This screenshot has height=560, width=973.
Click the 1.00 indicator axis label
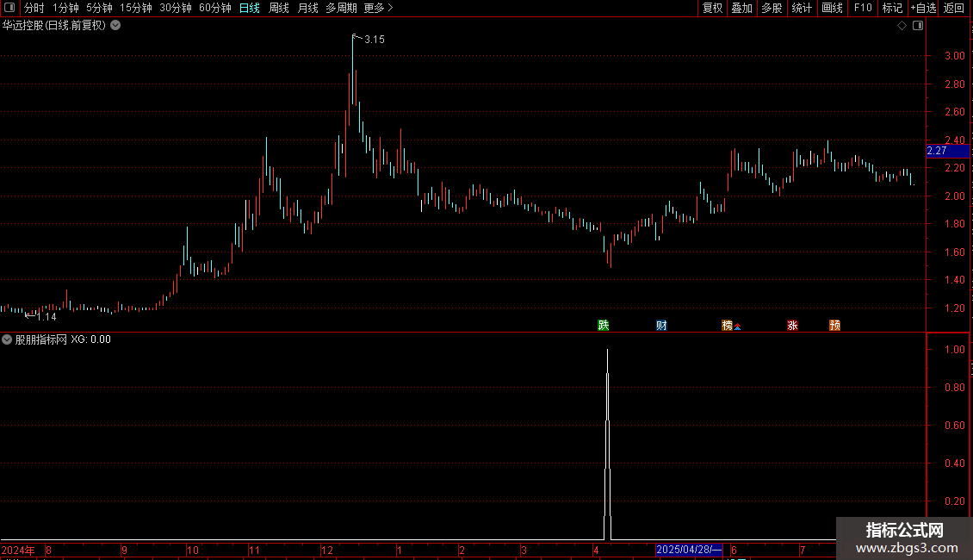click(x=954, y=350)
